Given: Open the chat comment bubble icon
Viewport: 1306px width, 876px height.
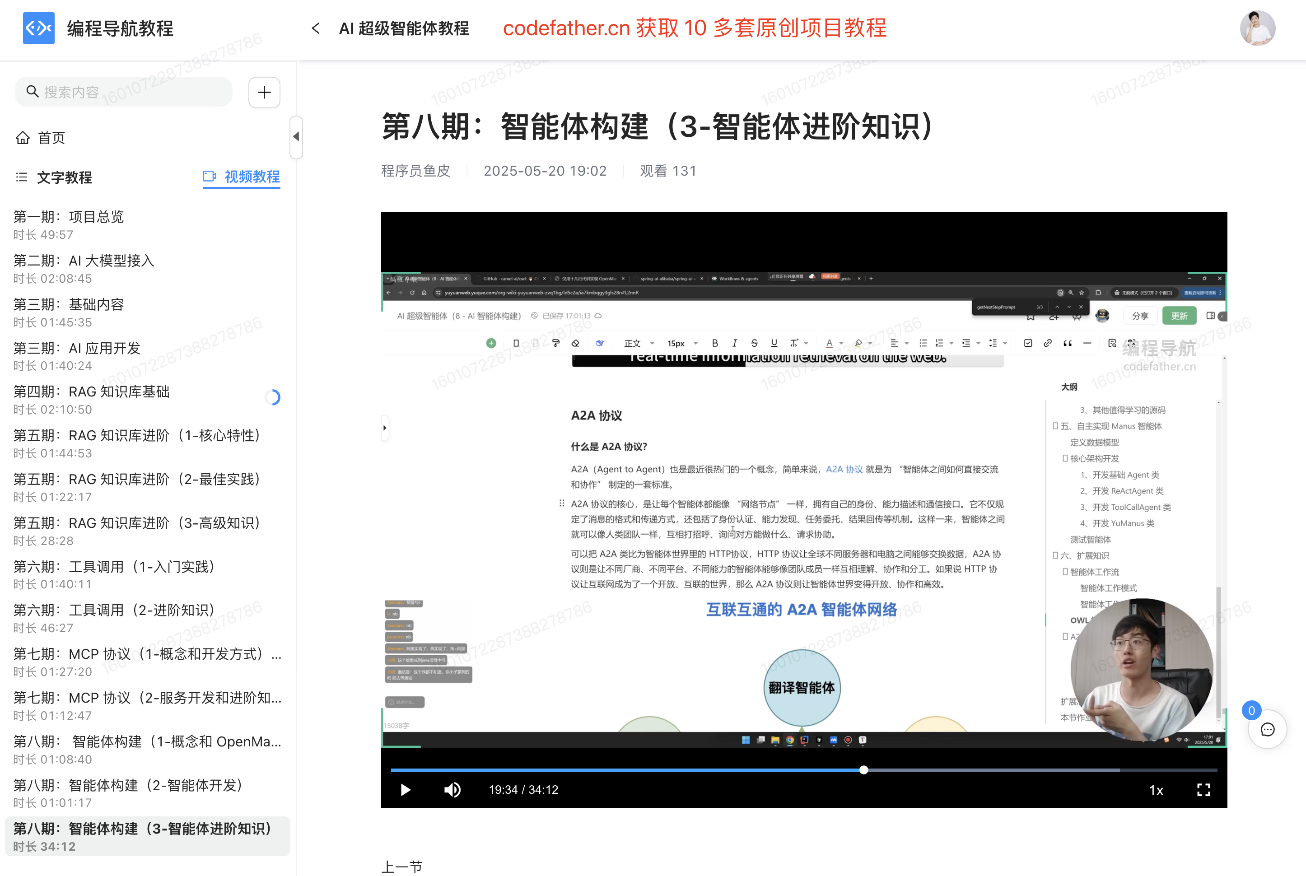Looking at the screenshot, I should [1267, 729].
